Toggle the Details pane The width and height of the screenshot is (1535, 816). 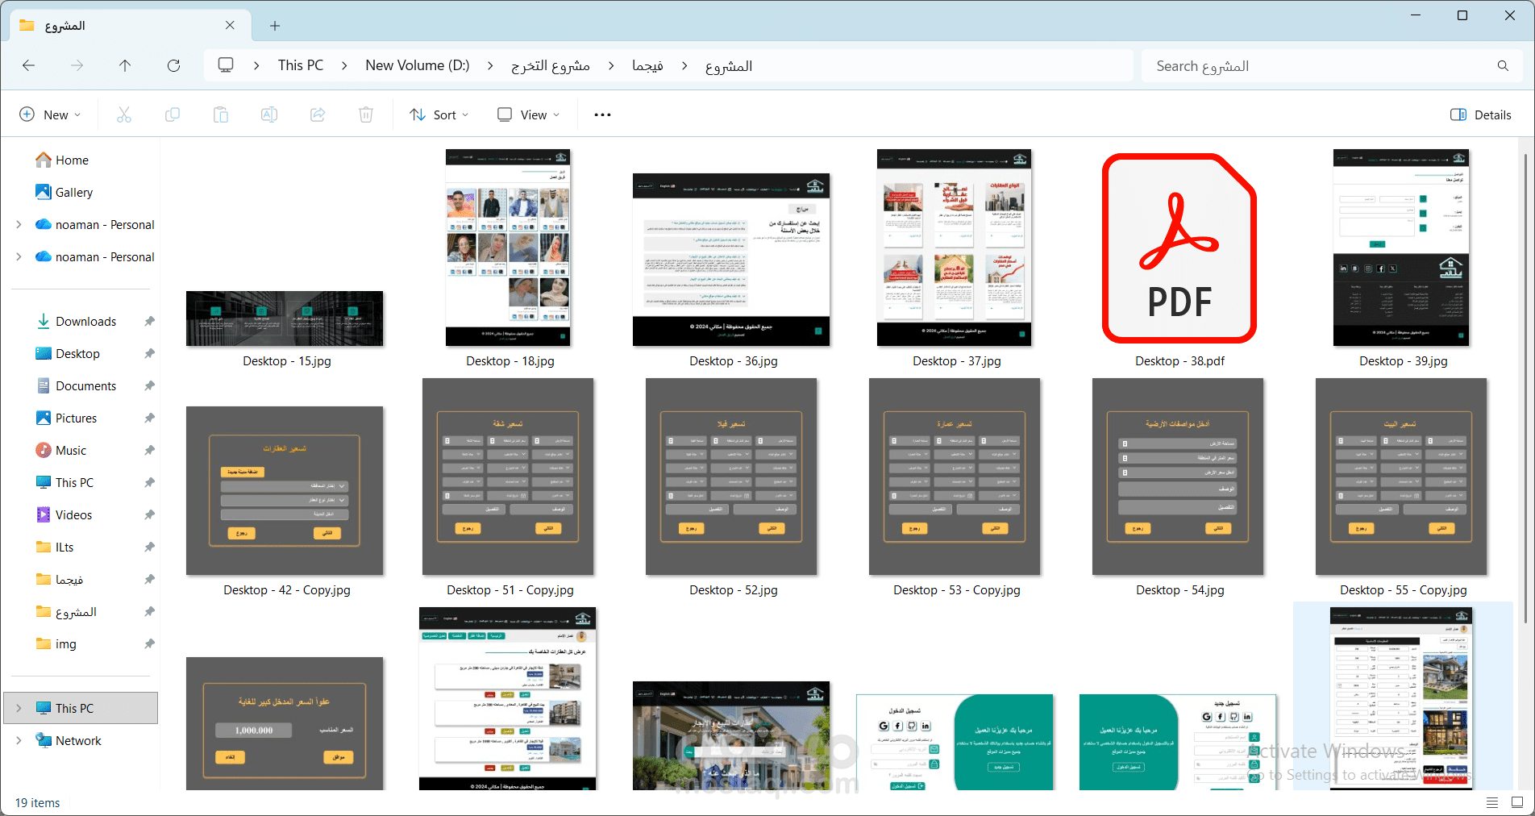1481,114
